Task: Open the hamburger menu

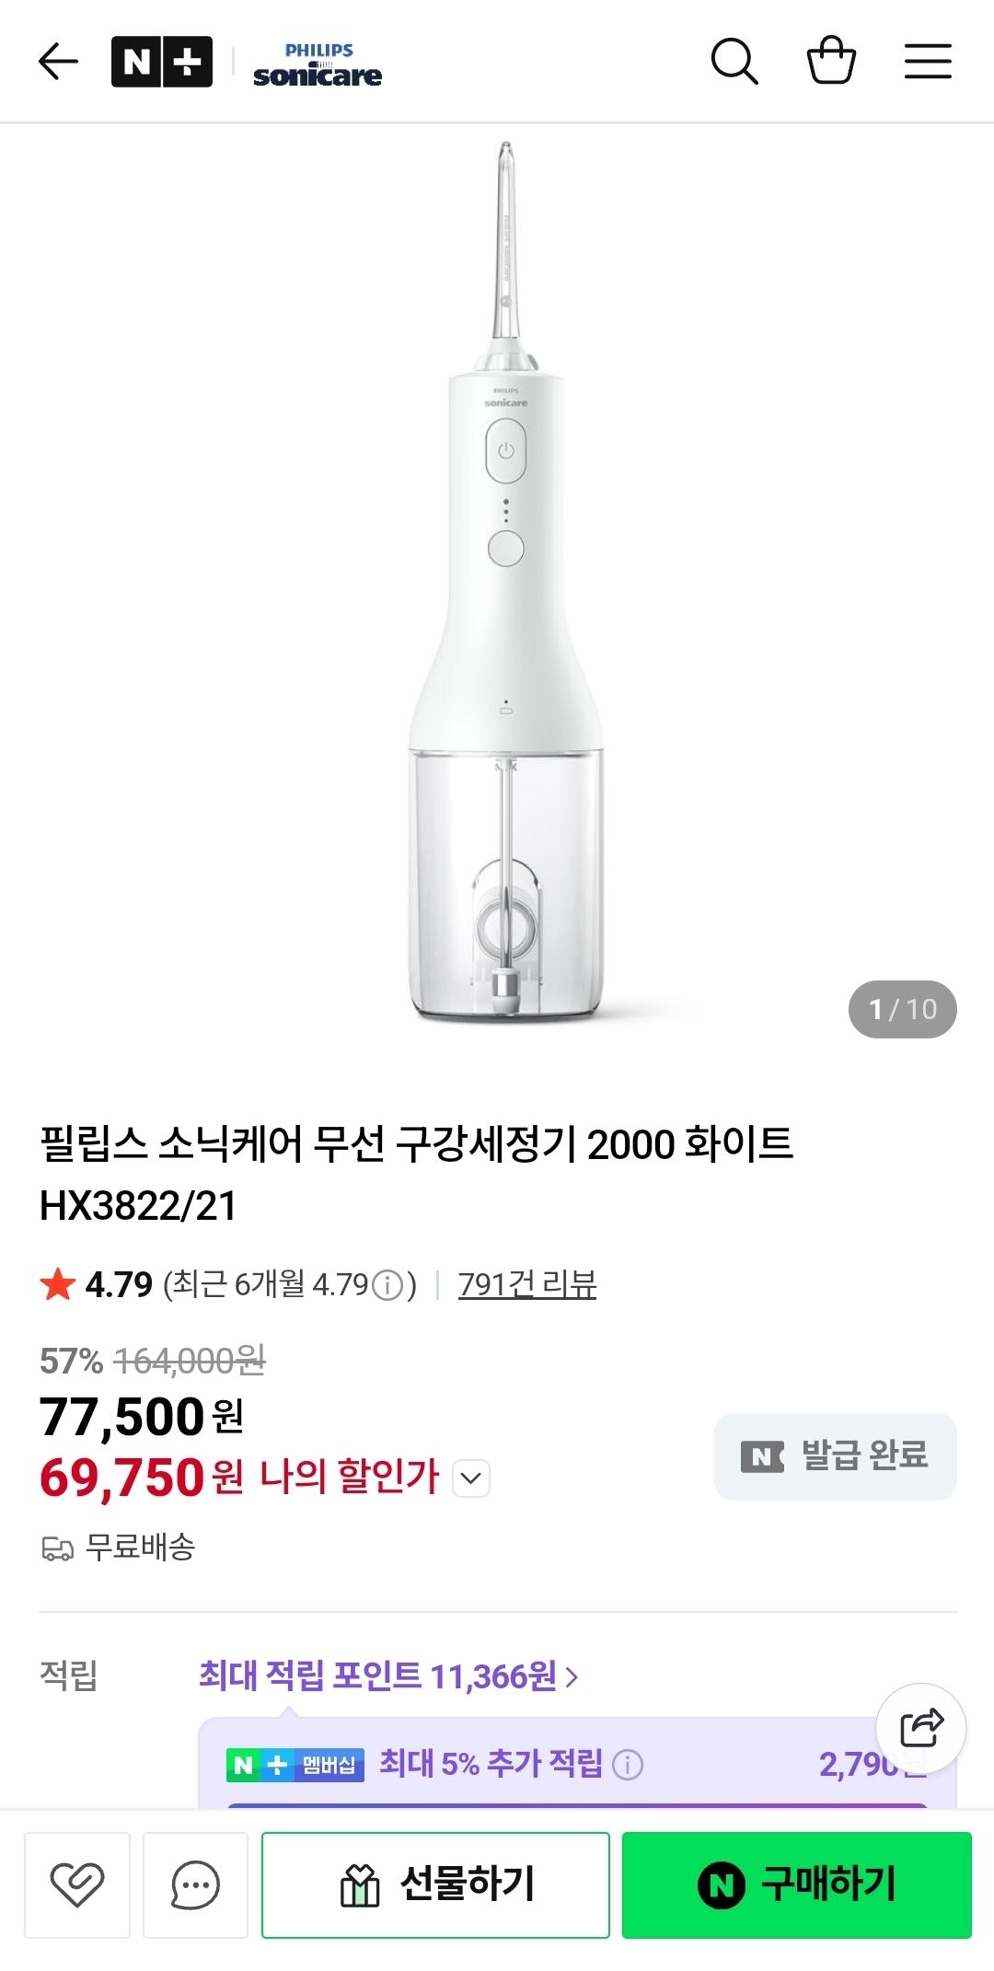Action: [927, 62]
